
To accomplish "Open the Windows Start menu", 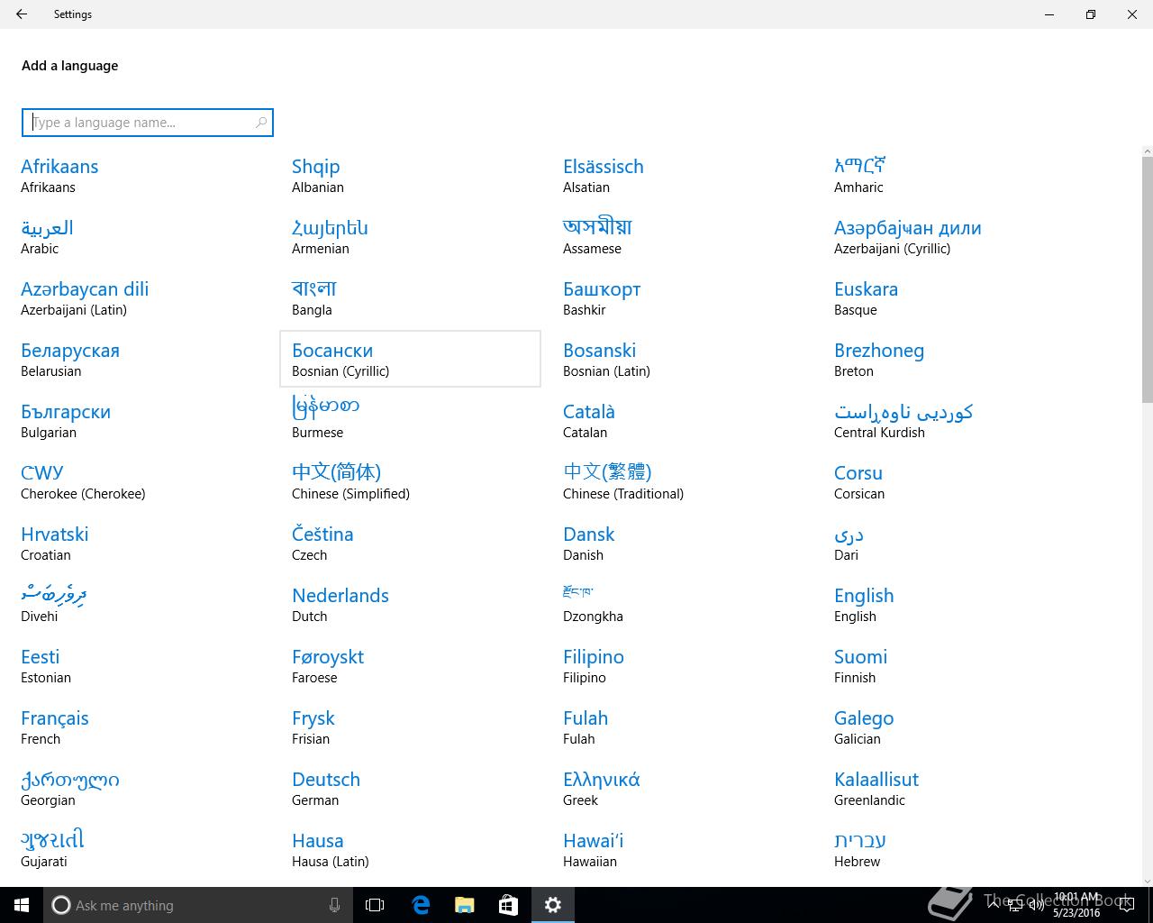I will (x=22, y=905).
